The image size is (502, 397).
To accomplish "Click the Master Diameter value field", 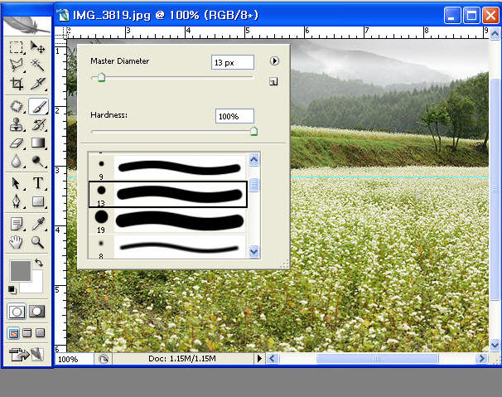I will [x=233, y=62].
